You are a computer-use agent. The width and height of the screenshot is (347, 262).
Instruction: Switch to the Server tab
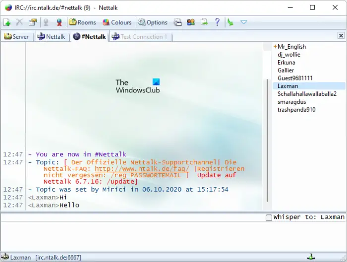pyautogui.click(x=16, y=37)
